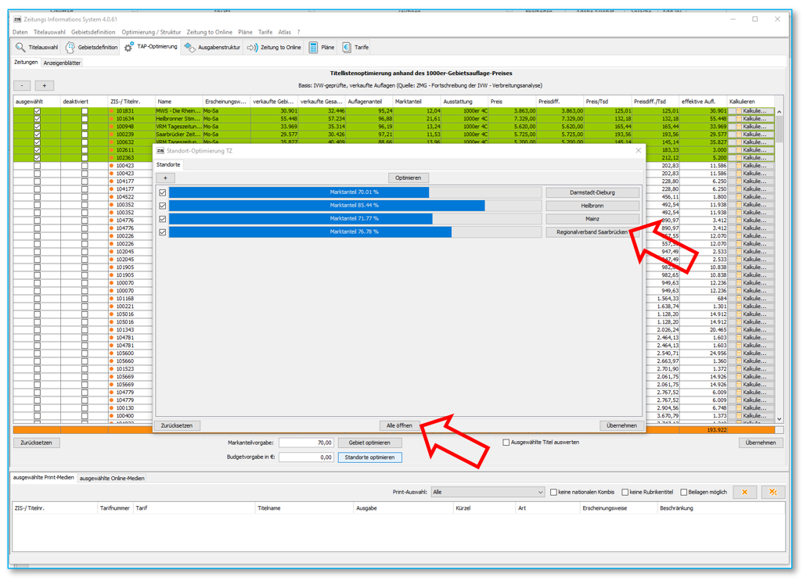The height and width of the screenshot is (581, 803).
Task: Open Ausgabenstruktur toolbar icon
Action: [x=190, y=48]
